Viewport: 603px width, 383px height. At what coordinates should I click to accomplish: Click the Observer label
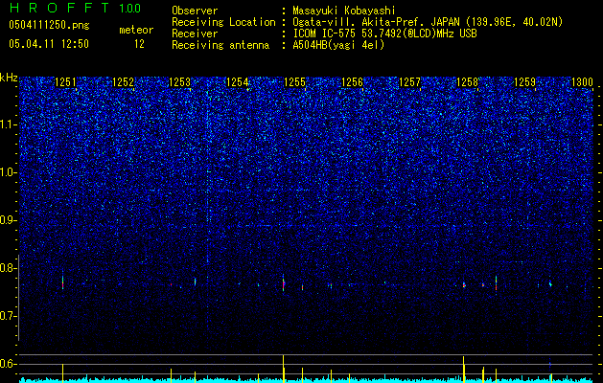point(195,11)
